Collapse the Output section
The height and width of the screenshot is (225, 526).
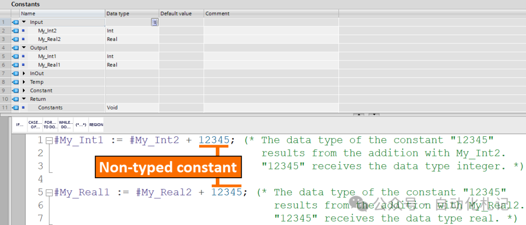tap(24, 48)
